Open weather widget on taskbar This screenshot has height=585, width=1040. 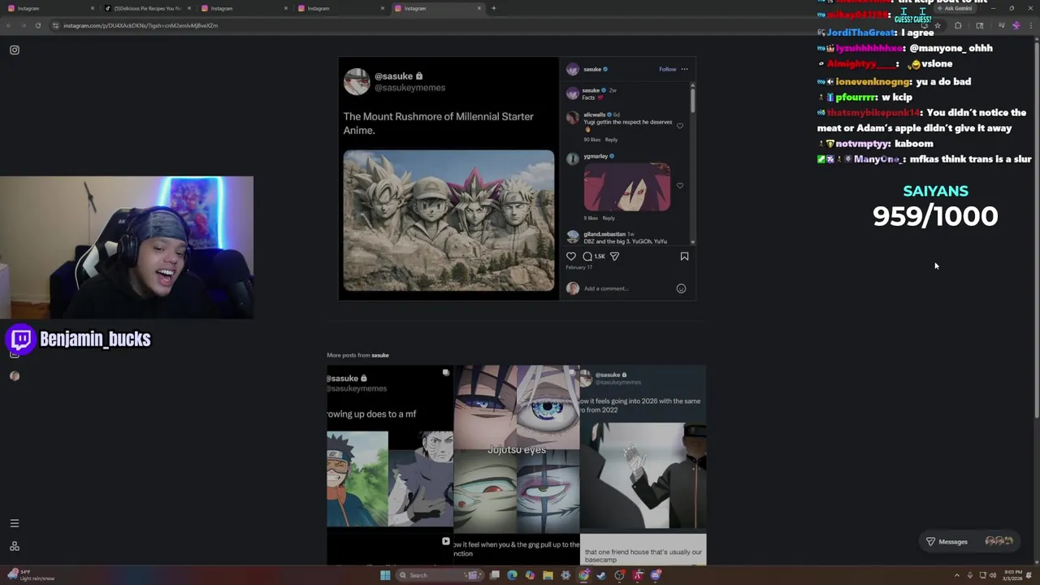coord(30,575)
